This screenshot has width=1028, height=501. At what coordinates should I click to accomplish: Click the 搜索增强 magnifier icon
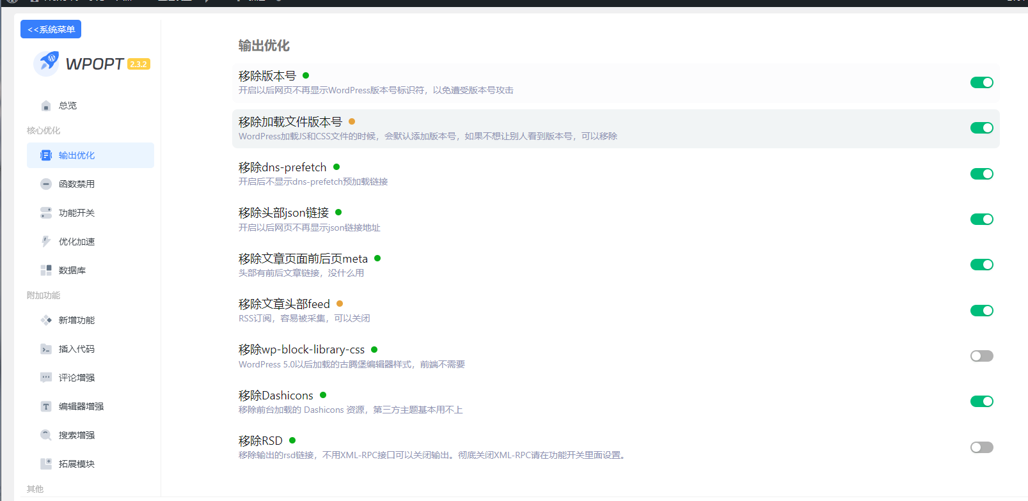click(x=46, y=435)
